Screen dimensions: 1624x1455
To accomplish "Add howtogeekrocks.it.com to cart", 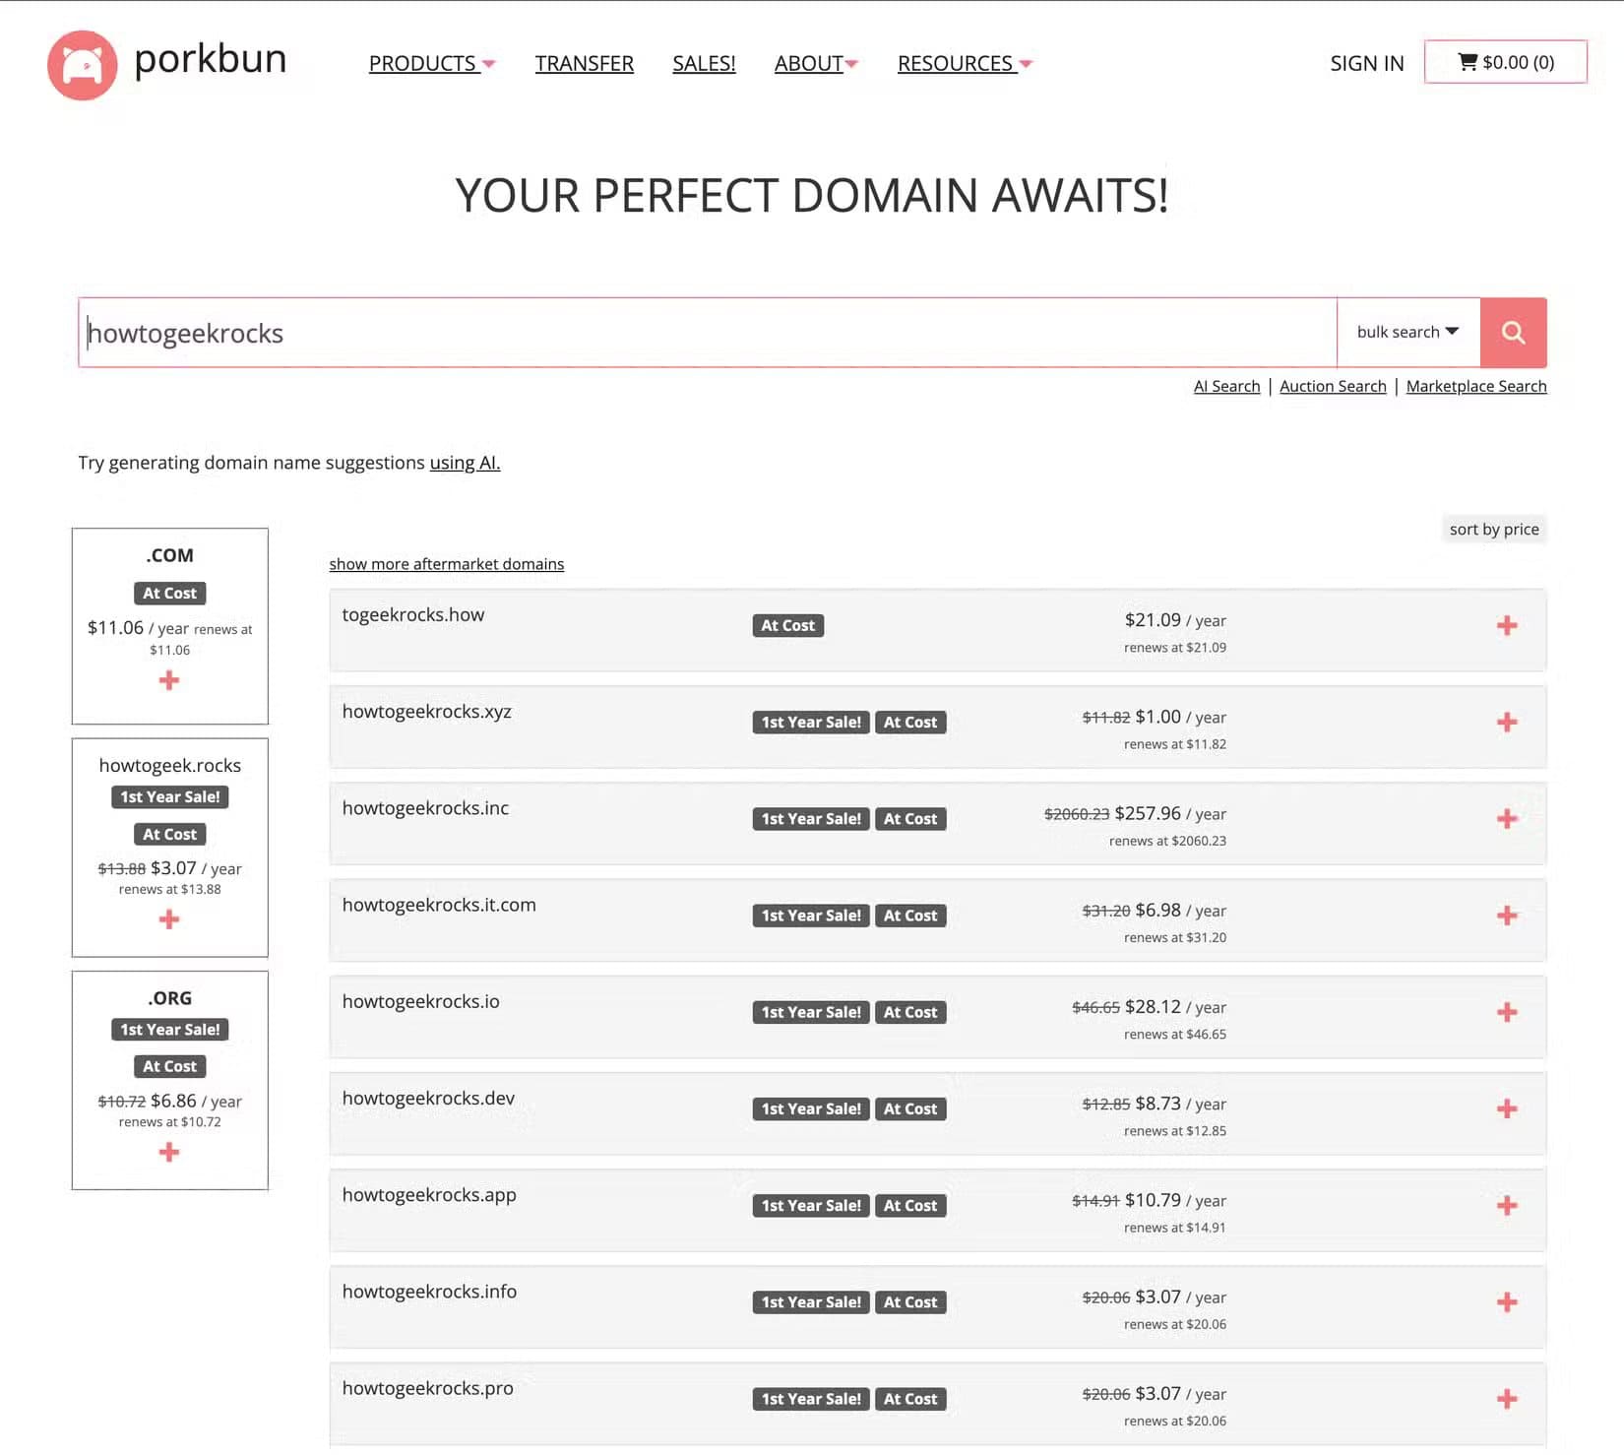I will [x=1507, y=916].
